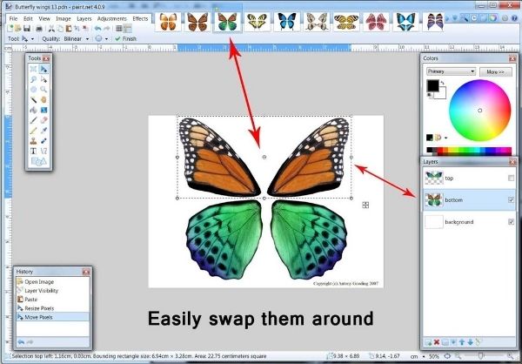Toggle visibility of the bottom layer

[511, 199]
